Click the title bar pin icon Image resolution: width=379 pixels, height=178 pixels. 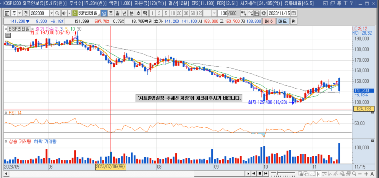click(x=339, y=3)
